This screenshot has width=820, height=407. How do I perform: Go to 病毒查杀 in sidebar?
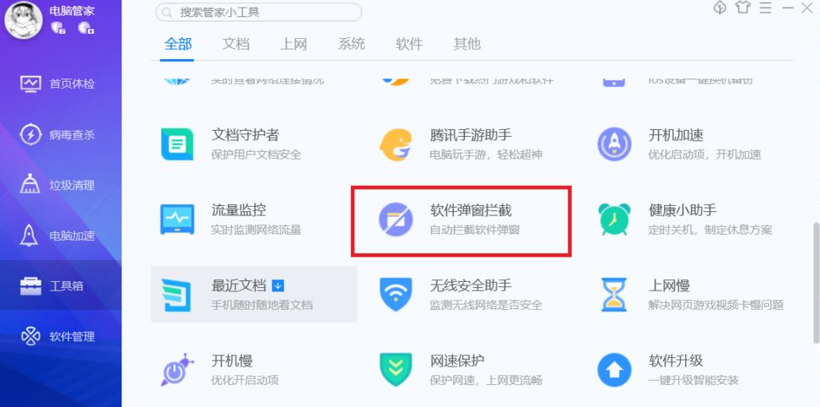click(x=61, y=134)
